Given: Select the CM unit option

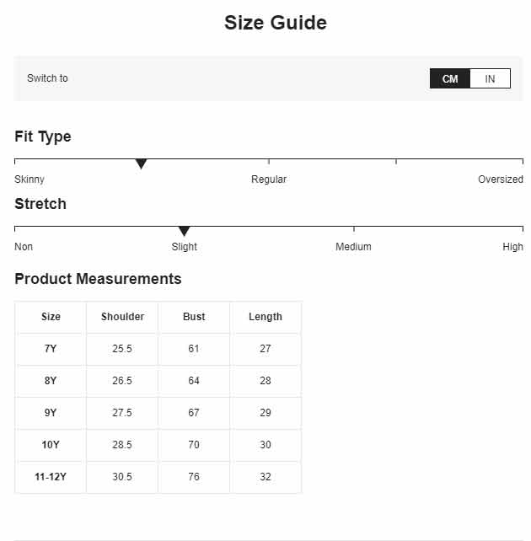Looking at the screenshot, I should [450, 78].
